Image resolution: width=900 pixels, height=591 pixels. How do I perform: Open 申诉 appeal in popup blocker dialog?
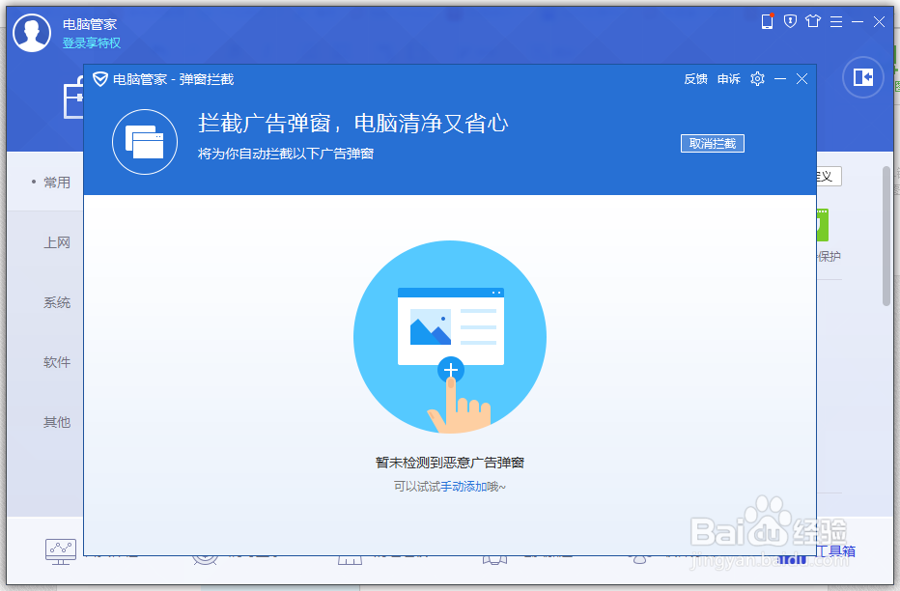click(x=729, y=79)
